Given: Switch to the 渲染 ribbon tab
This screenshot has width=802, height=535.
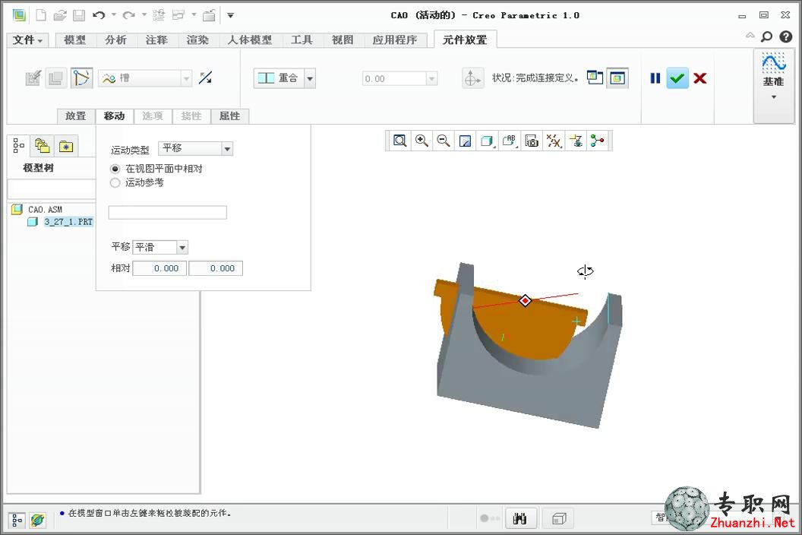Looking at the screenshot, I should pos(197,40).
